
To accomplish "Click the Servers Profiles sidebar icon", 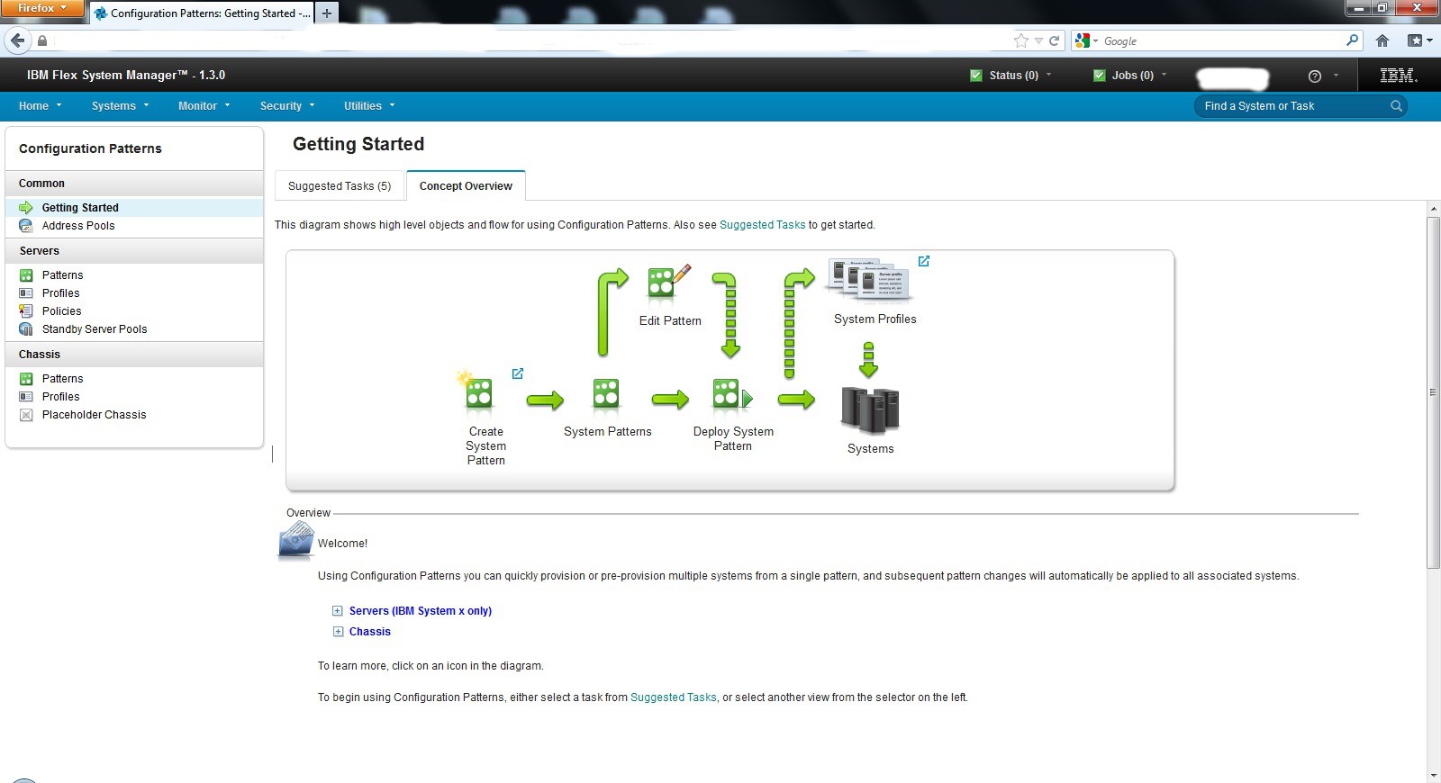I will (x=26, y=293).
